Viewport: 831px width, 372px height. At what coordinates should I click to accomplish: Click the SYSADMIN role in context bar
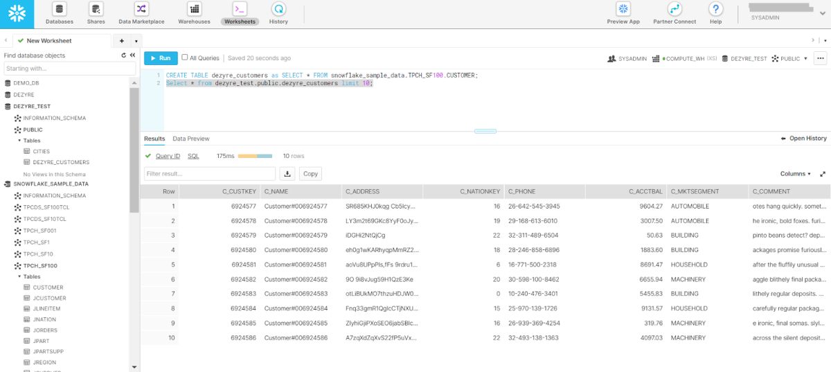[x=627, y=59]
